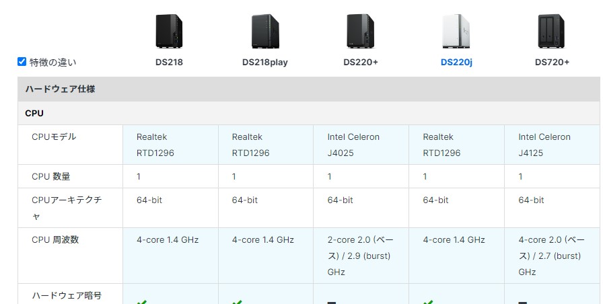
Task: Open the DS220+ product image
Action: (x=360, y=31)
